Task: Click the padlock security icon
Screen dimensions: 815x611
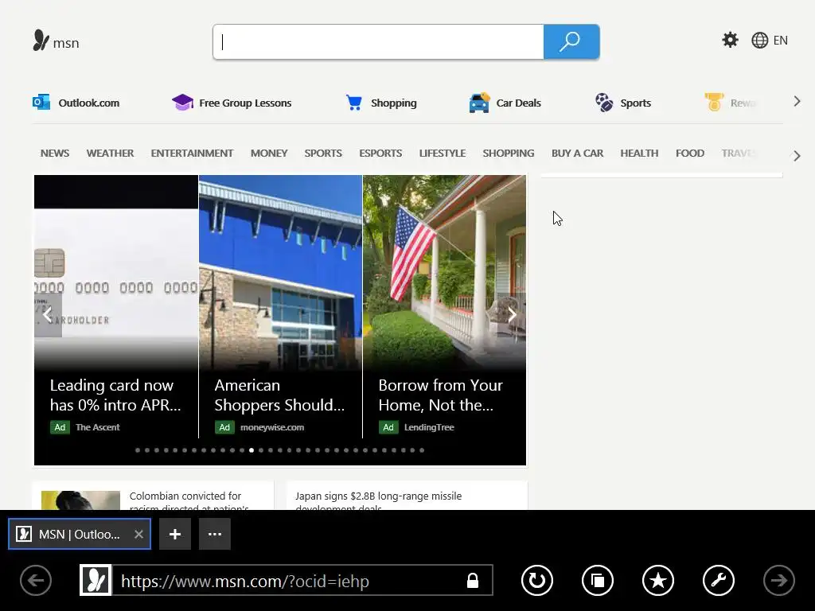Action: [x=473, y=580]
